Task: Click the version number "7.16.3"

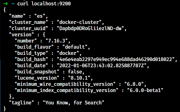Action: point(57,41)
